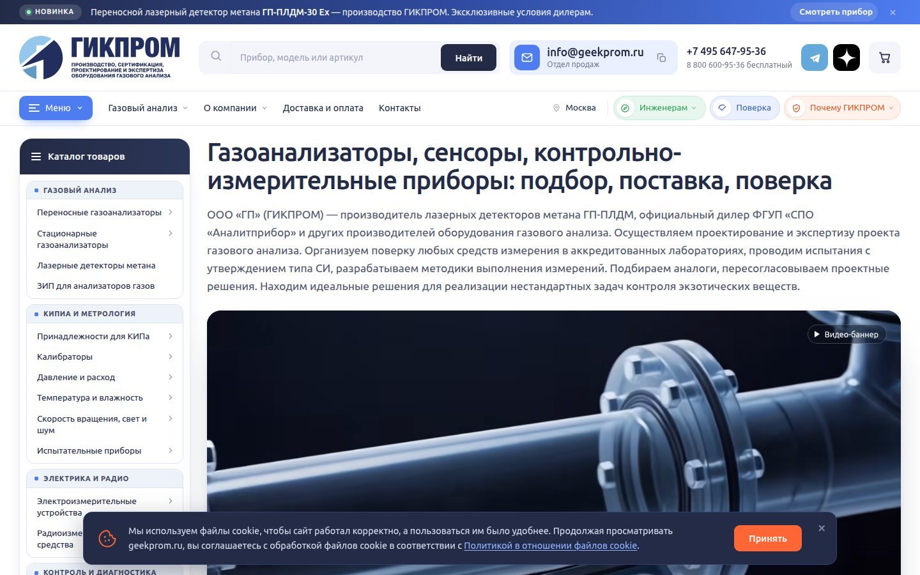Open the Меню dropdown button
The image size is (920, 575).
(x=56, y=108)
